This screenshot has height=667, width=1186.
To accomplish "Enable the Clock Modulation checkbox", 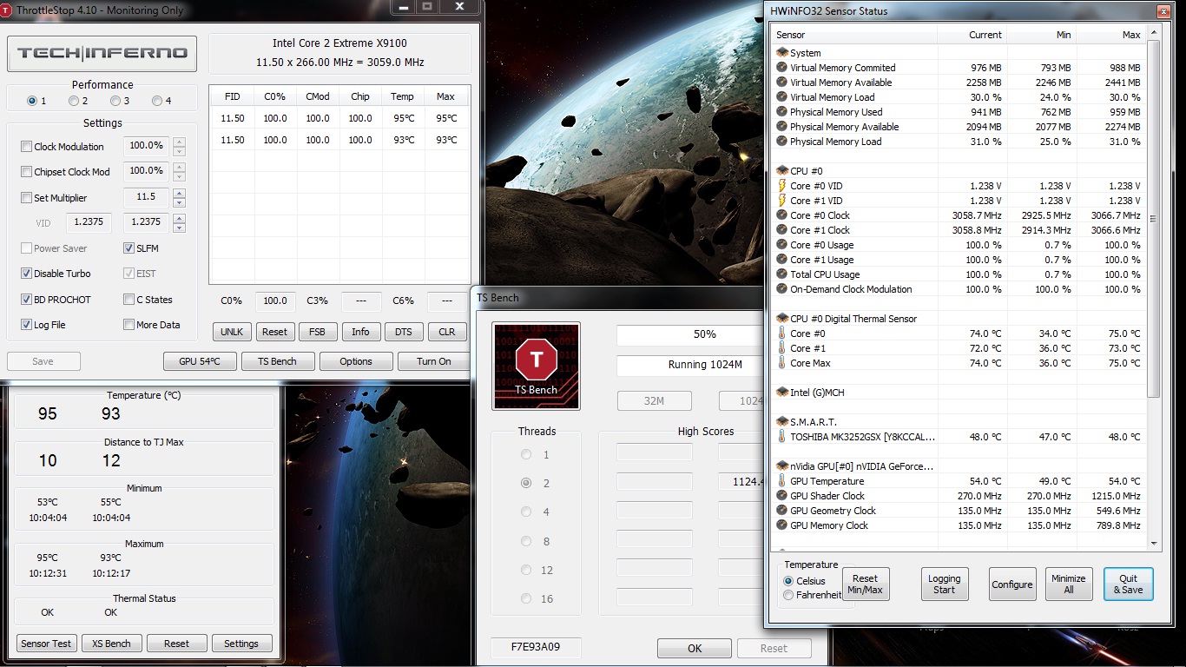I will (27, 147).
